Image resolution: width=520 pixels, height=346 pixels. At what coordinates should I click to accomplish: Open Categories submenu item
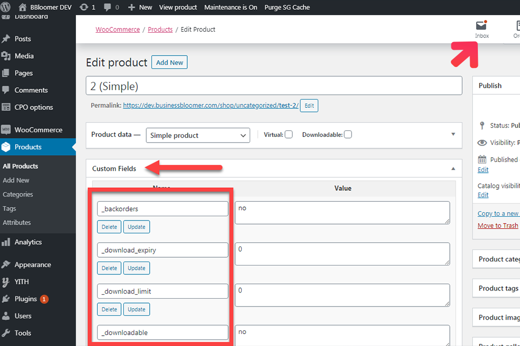(x=18, y=195)
